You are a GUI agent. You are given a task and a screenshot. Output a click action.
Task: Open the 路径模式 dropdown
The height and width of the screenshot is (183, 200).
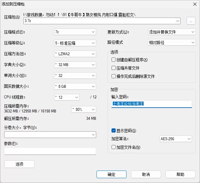tap(172, 42)
